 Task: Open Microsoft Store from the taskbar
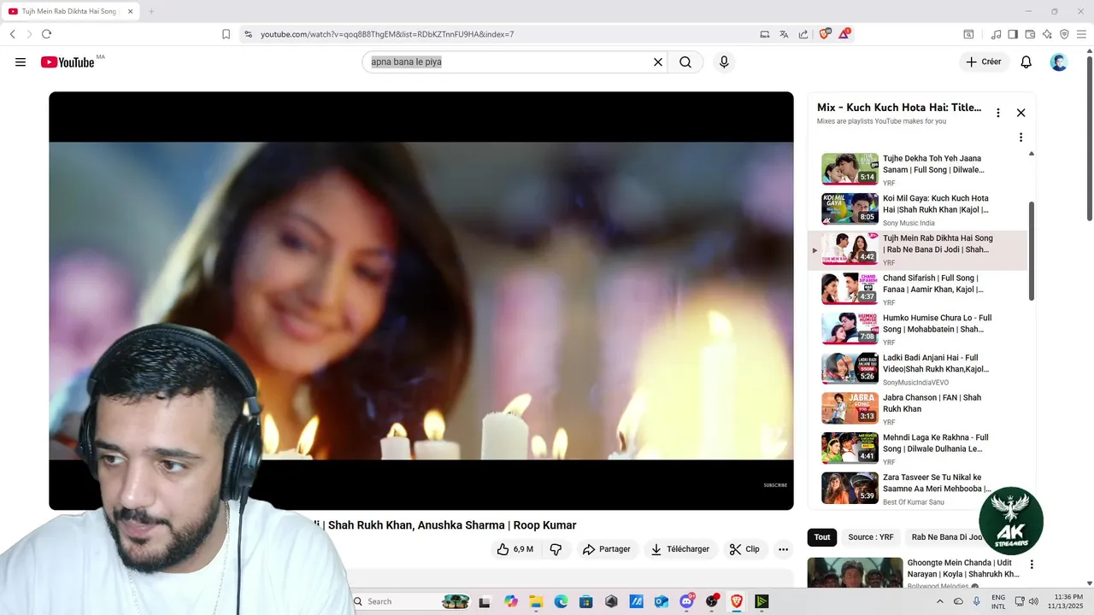(585, 601)
